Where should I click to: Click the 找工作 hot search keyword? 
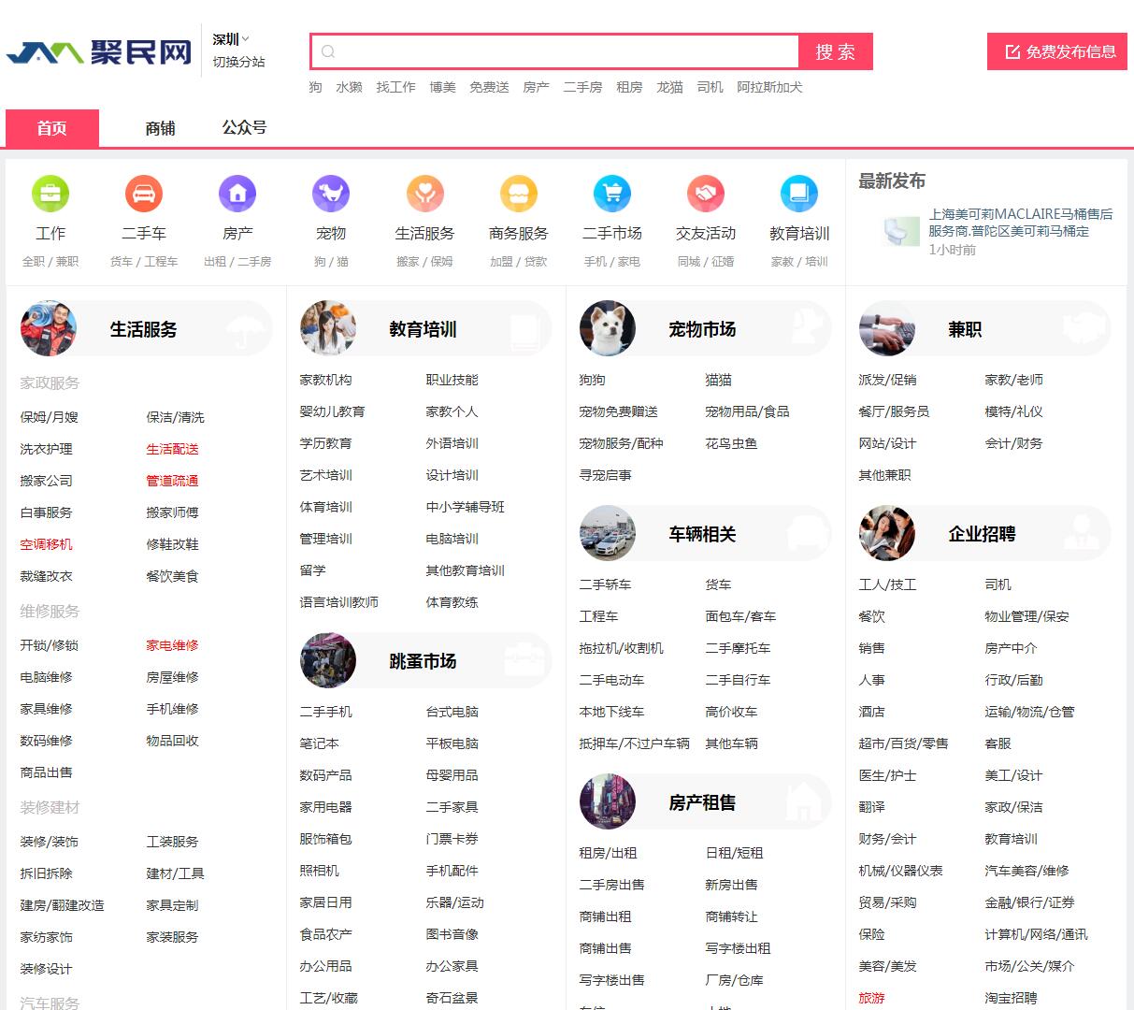click(395, 87)
